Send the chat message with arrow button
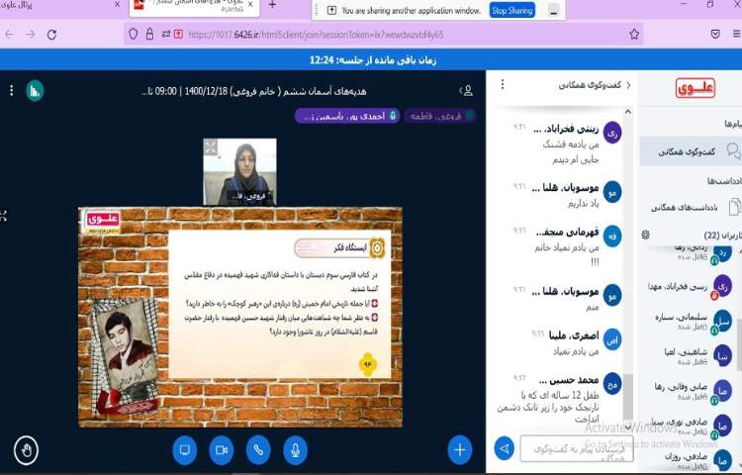The height and width of the screenshot is (475, 742). click(505, 448)
